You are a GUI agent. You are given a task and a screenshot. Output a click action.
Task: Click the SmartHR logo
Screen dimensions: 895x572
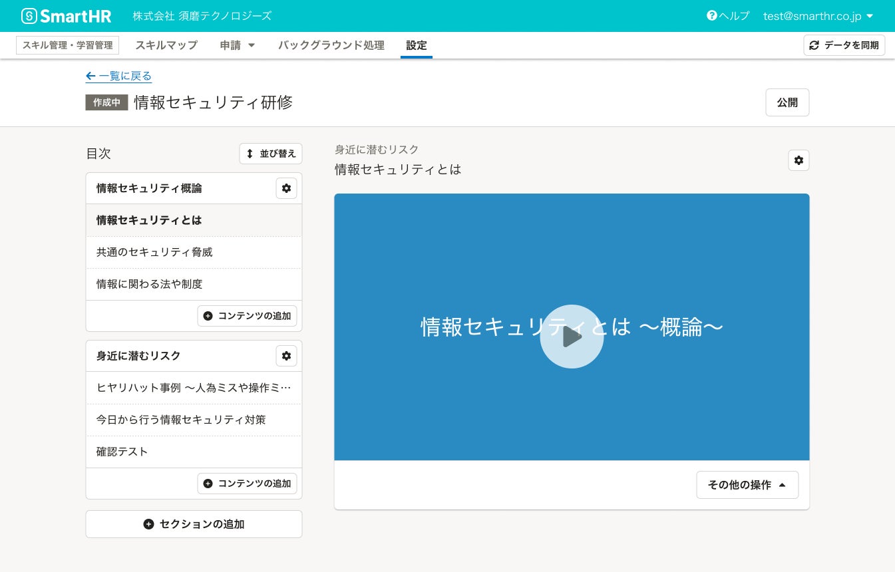pos(66,16)
